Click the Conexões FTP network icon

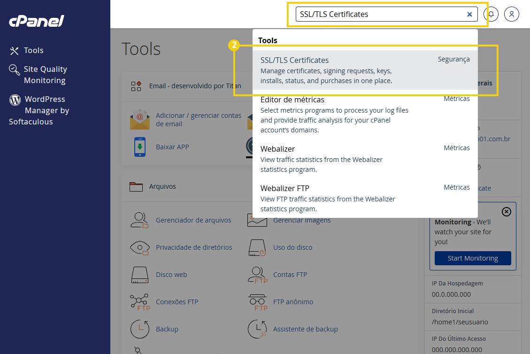(x=139, y=302)
